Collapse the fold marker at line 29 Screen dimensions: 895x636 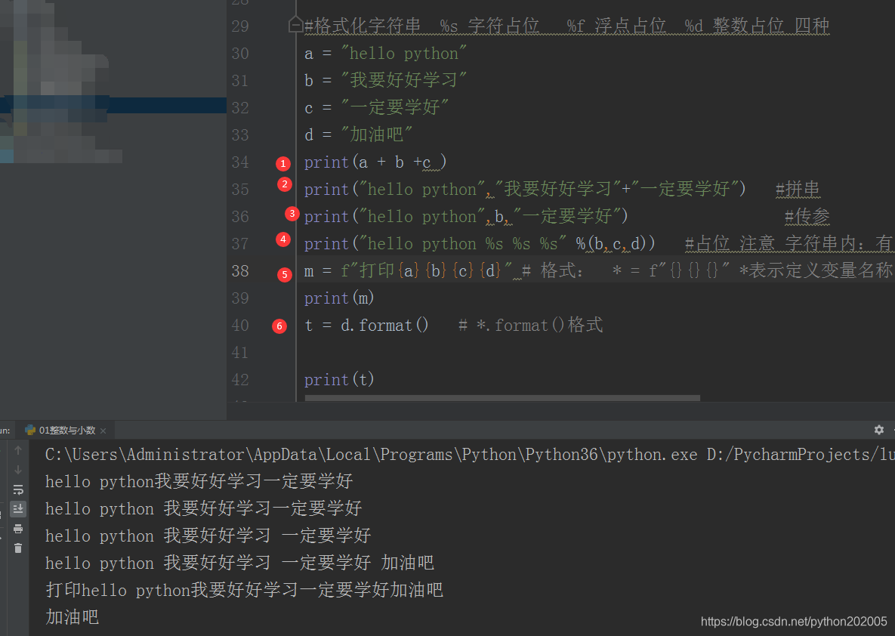[295, 25]
